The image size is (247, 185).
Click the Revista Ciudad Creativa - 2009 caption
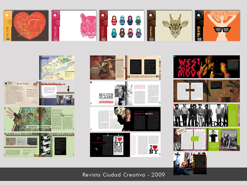(x=123, y=174)
